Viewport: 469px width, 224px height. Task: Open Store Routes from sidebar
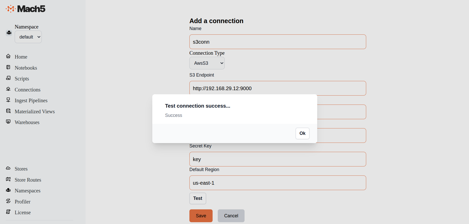pos(28,180)
